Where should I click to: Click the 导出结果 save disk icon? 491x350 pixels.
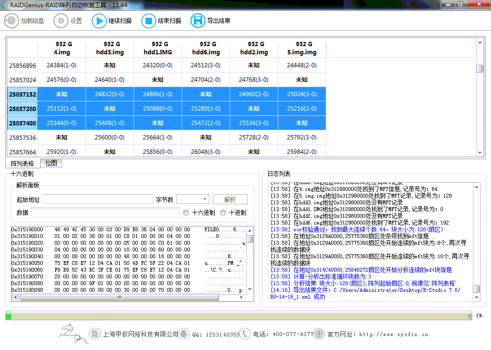197,21
